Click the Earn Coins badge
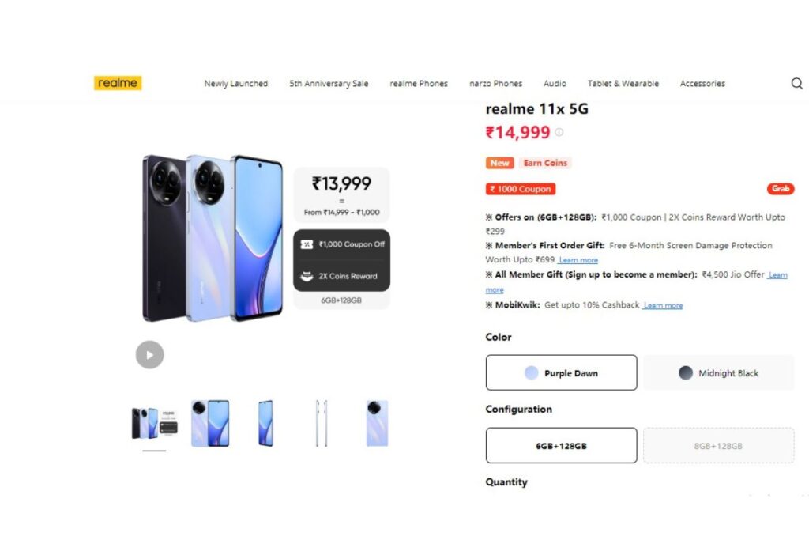The image size is (809, 540). click(545, 163)
